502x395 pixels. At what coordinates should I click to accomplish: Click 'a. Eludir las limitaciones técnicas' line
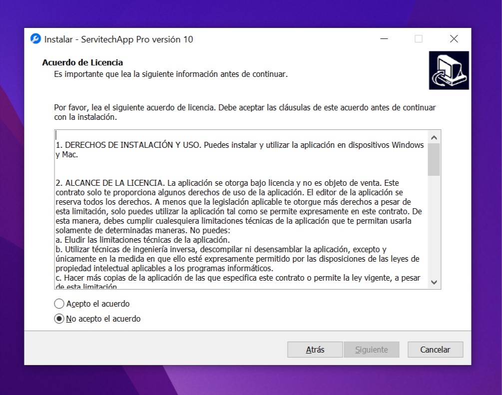coord(143,240)
